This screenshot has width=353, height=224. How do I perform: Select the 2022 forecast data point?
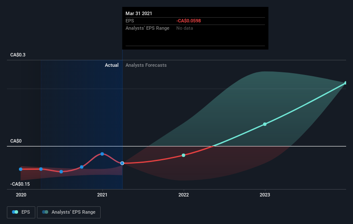pyautogui.click(x=184, y=155)
